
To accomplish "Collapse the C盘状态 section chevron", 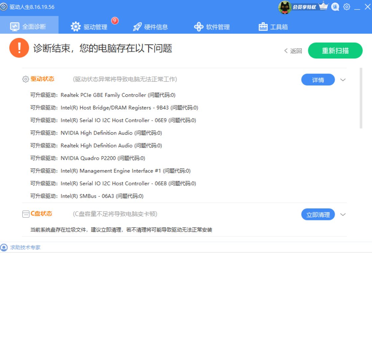I will (343, 214).
